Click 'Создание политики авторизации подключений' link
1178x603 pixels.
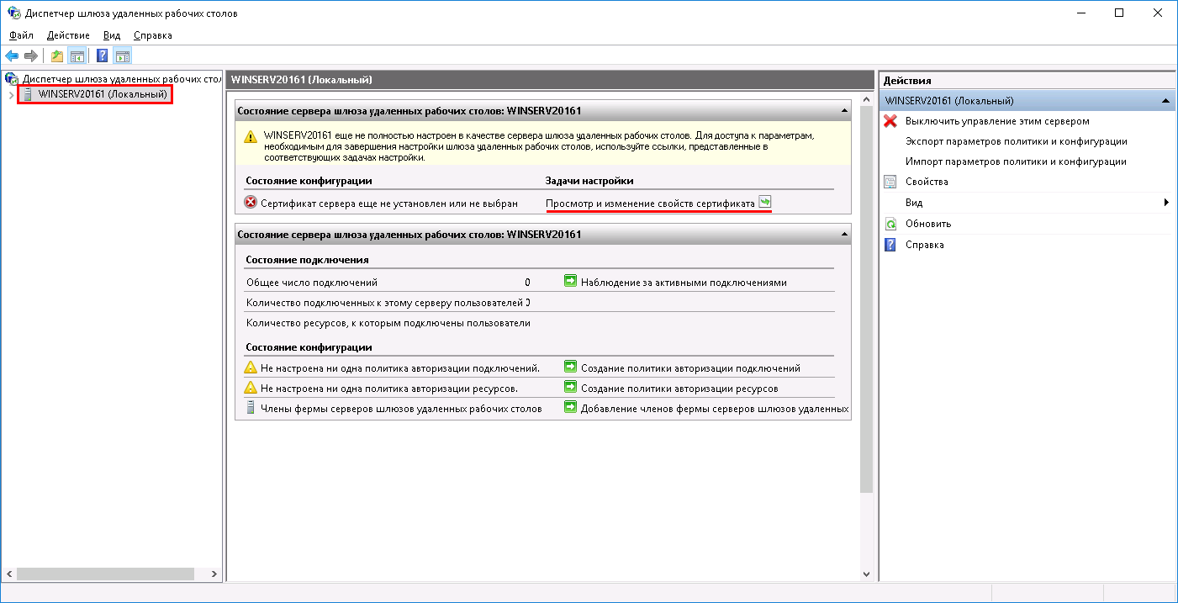coord(690,368)
